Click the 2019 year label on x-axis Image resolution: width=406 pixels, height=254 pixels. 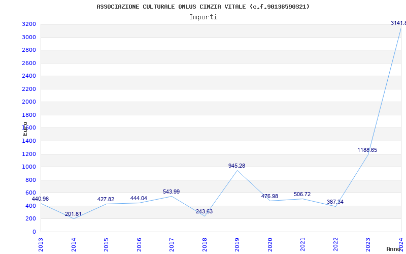pyautogui.click(x=237, y=244)
